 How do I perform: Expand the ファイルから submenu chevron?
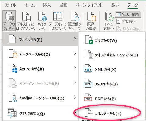75,39
